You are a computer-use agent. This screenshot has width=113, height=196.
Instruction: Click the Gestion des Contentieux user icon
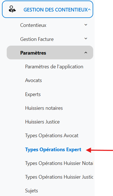pos(12,9)
